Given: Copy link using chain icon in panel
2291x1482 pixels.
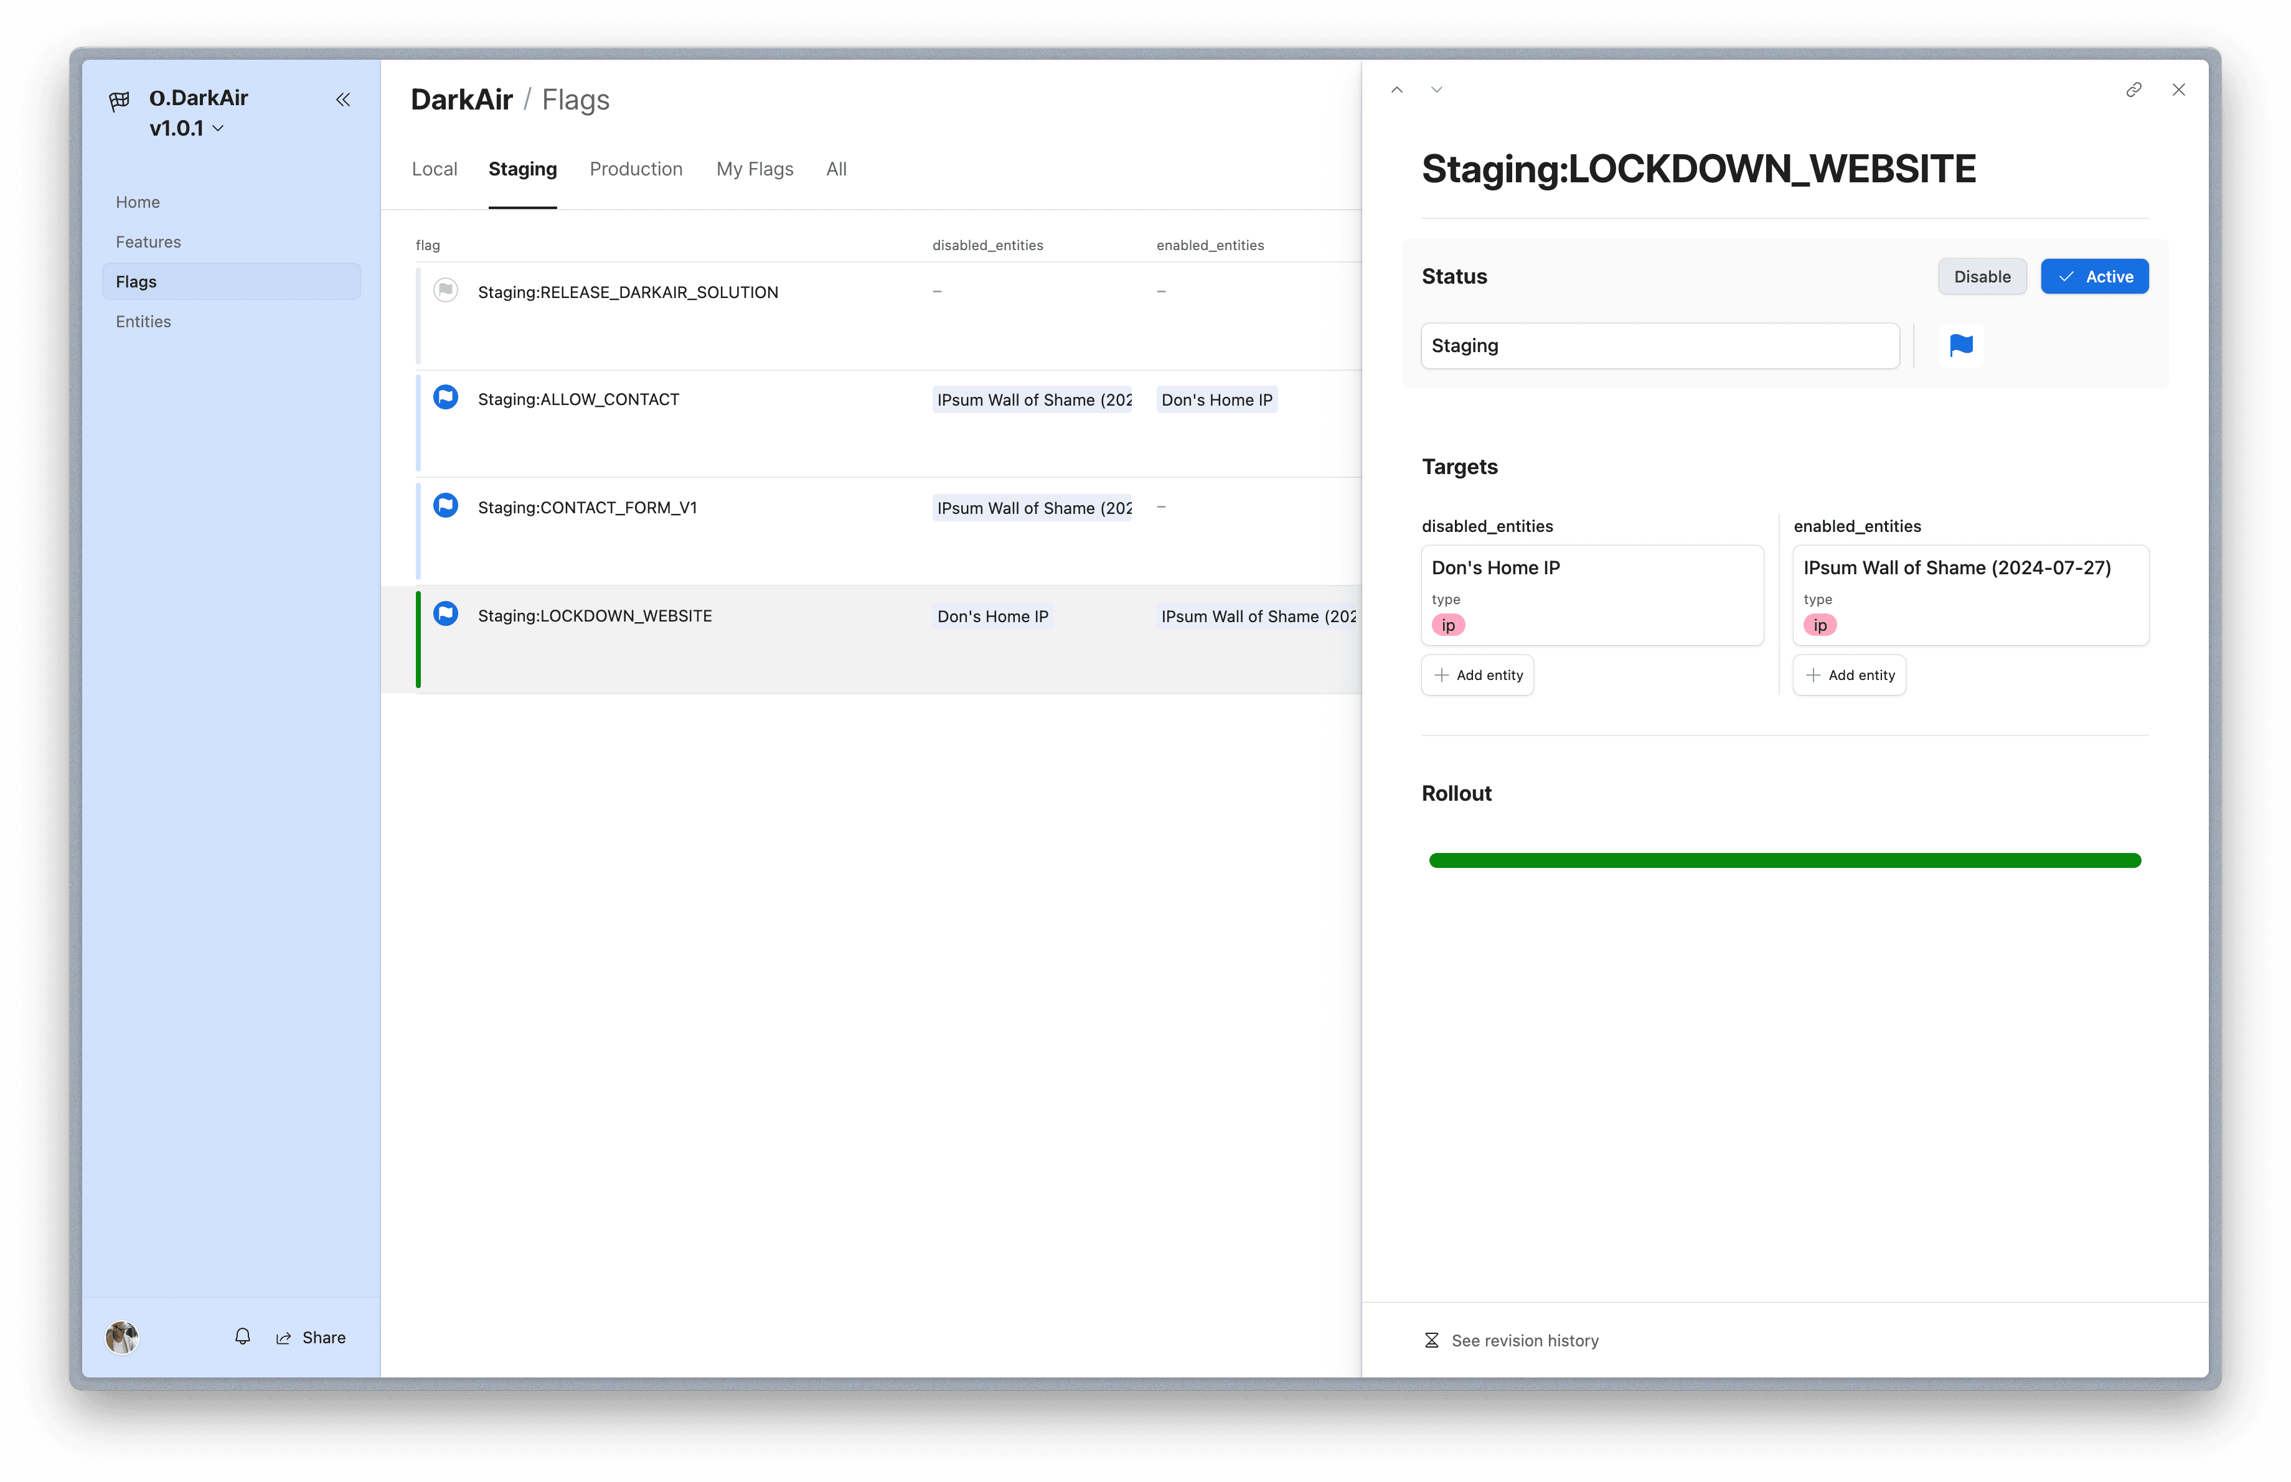Looking at the screenshot, I should pyautogui.click(x=2133, y=90).
